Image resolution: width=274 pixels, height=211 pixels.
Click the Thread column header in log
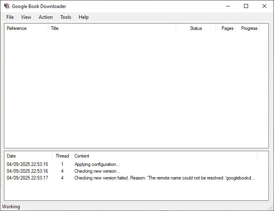click(x=62, y=156)
